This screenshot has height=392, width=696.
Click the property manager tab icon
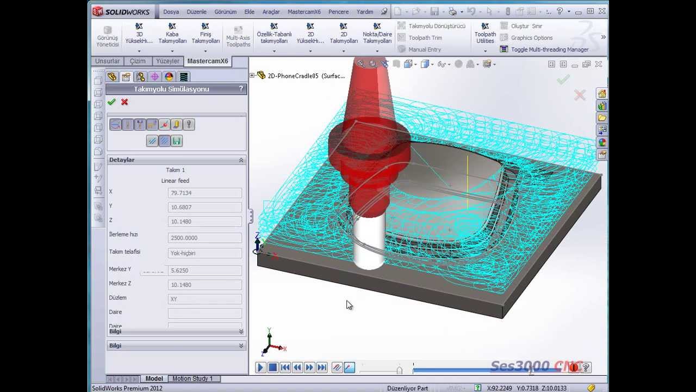[x=126, y=77]
